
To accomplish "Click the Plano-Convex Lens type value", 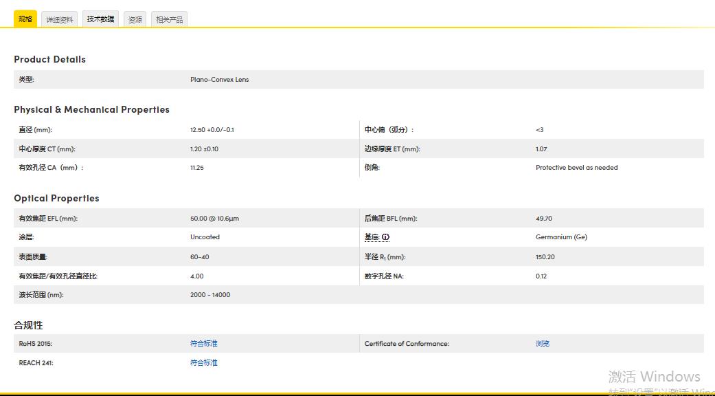I will click(219, 80).
